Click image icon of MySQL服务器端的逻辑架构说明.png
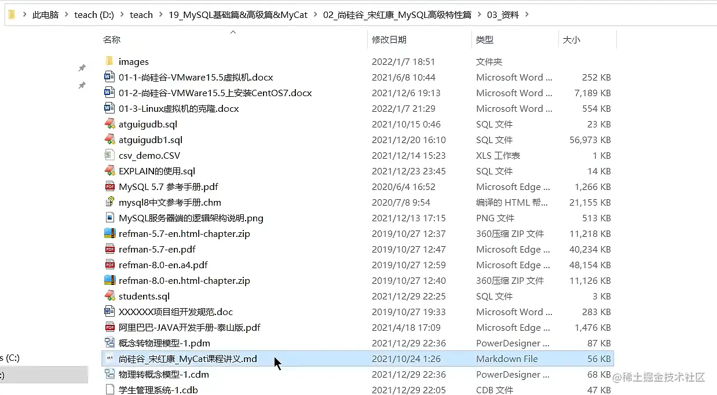Screen dimensions: 717x395 [110, 218]
